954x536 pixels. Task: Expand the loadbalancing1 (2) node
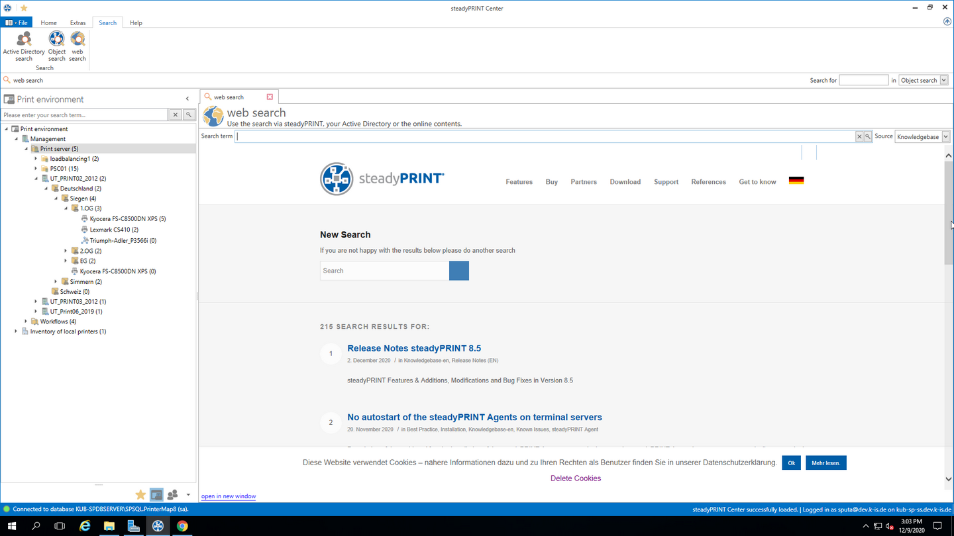(36, 159)
